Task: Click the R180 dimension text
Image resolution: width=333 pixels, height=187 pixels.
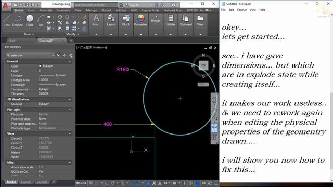Action: (122, 69)
